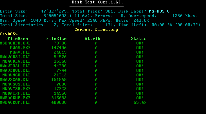Pick the MWBACKUP.EXE file name

[15, 98]
